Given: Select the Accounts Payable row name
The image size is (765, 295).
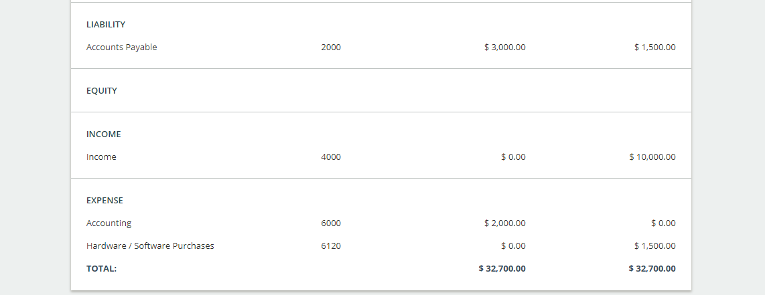Looking at the screenshot, I should point(121,47).
